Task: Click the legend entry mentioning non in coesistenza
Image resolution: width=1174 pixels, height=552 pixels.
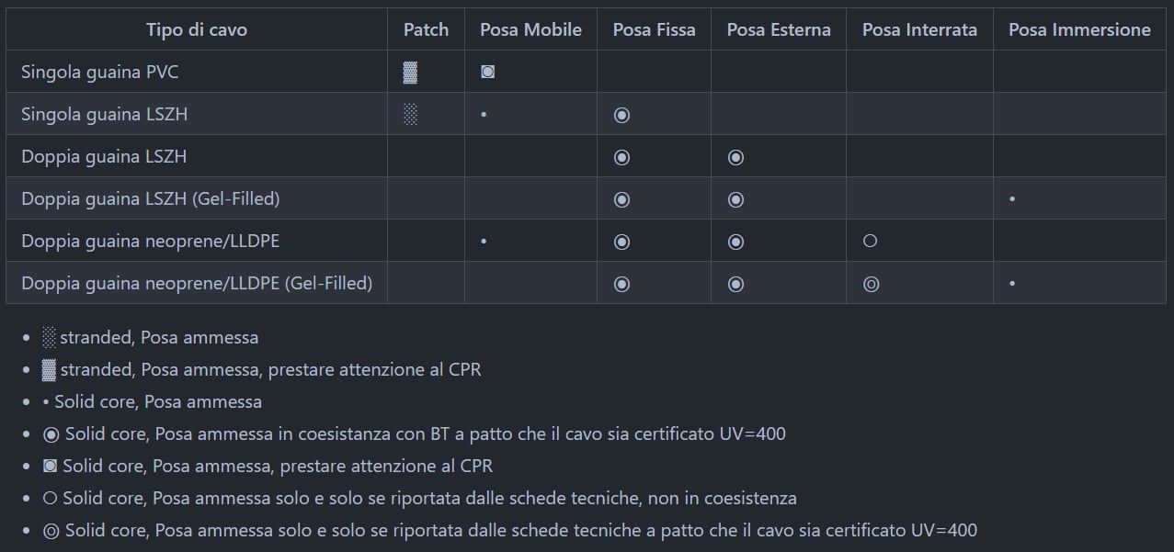Action: 420,498
